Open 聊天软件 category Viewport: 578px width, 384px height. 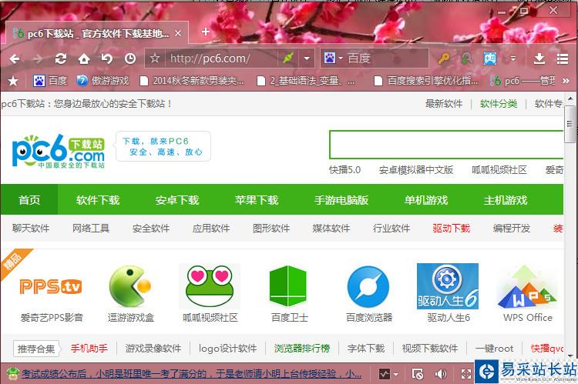pos(31,229)
